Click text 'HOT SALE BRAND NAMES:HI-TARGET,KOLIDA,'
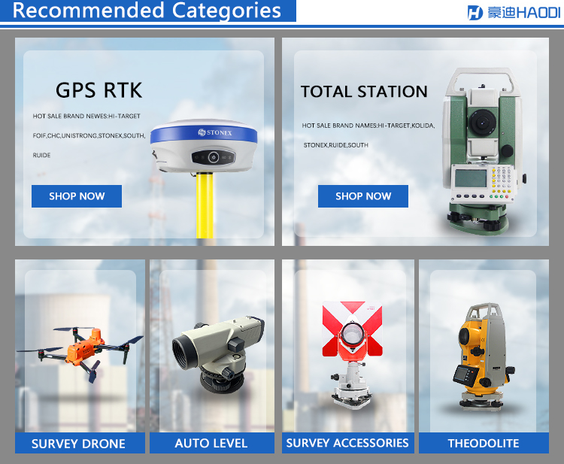The height and width of the screenshot is (464, 564). click(368, 126)
